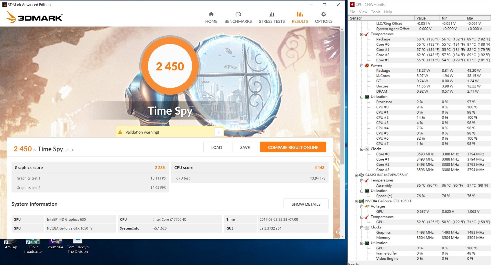Click the Graphics test 2 row
This screenshot has height=265, width=491.
[x=90, y=188]
